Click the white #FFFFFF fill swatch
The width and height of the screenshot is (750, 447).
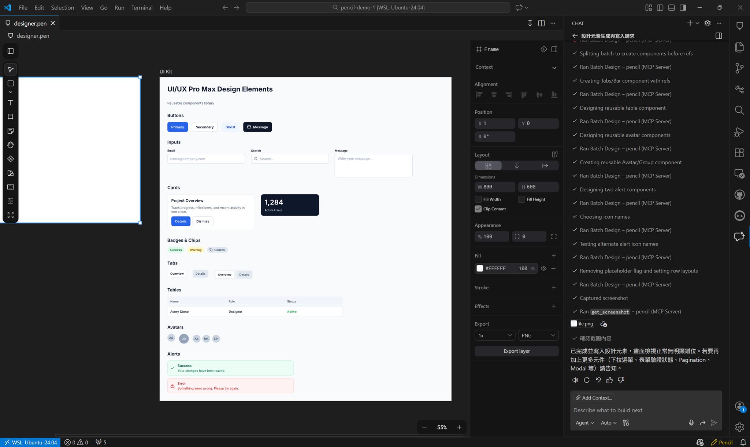pyautogui.click(x=480, y=268)
